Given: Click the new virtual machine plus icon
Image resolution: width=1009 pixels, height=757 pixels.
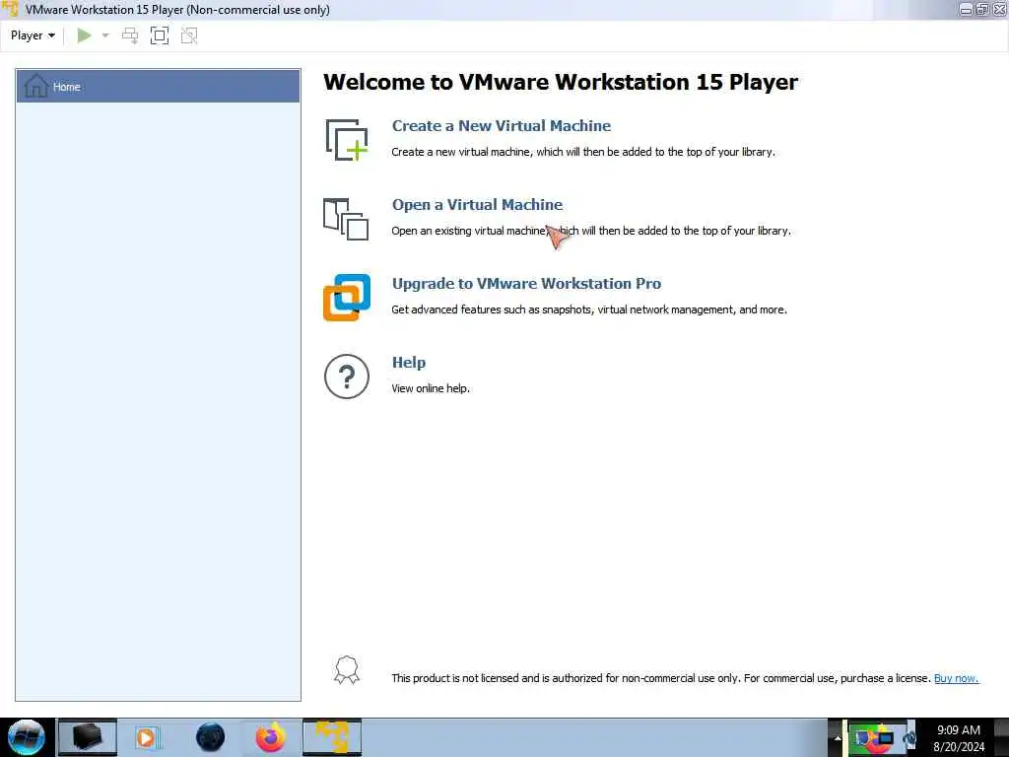Looking at the screenshot, I should coord(347,140).
